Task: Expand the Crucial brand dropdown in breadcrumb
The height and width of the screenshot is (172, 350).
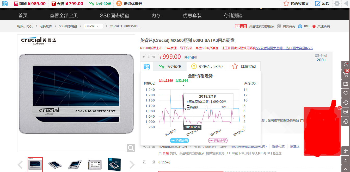Action: pyautogui.click(x=93, y=26)
